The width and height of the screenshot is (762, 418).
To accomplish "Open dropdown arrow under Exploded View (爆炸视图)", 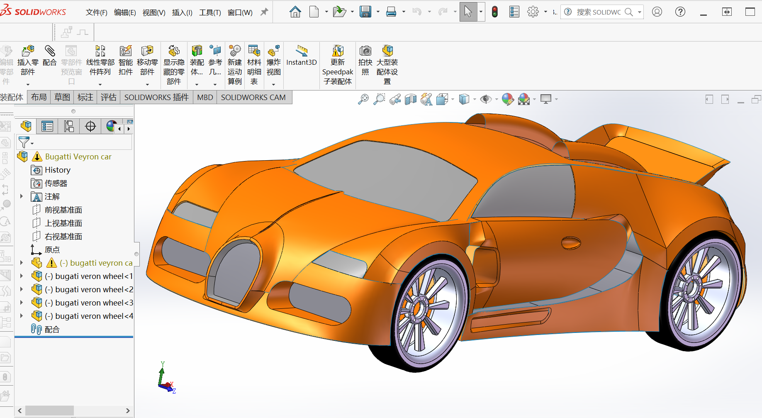I will tap(274, 84).
